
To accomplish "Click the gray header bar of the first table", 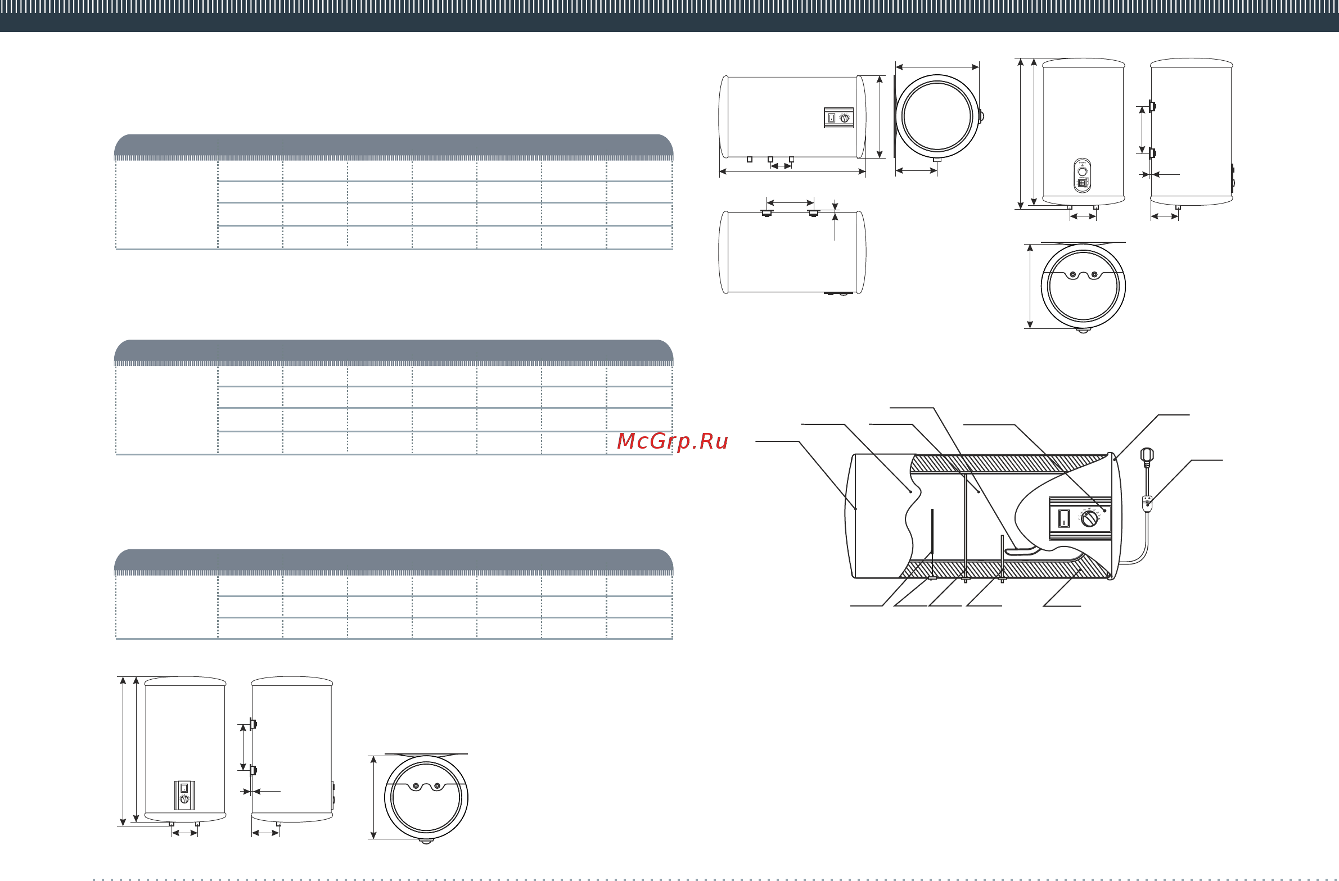I will (394, 147).
